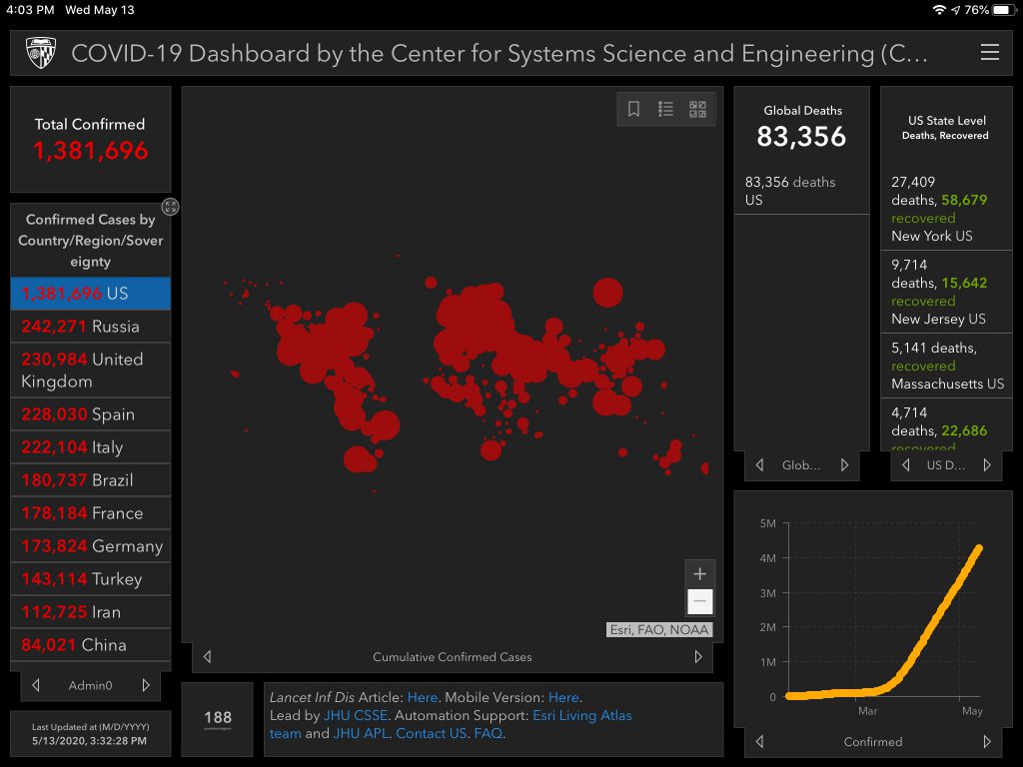Click the Johns Hopkins shield logo
The width and height of the screenshot is (1023, 767).
tap(41, 53)
